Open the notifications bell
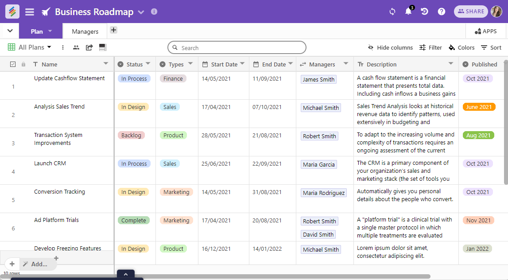 408,12
